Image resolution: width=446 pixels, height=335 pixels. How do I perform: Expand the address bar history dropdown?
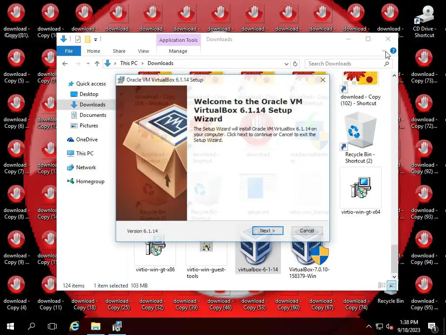click(x=287, y=64)
